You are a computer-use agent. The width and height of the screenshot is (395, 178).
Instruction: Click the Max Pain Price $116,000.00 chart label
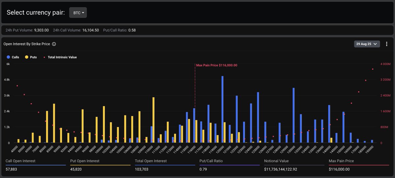217,65
